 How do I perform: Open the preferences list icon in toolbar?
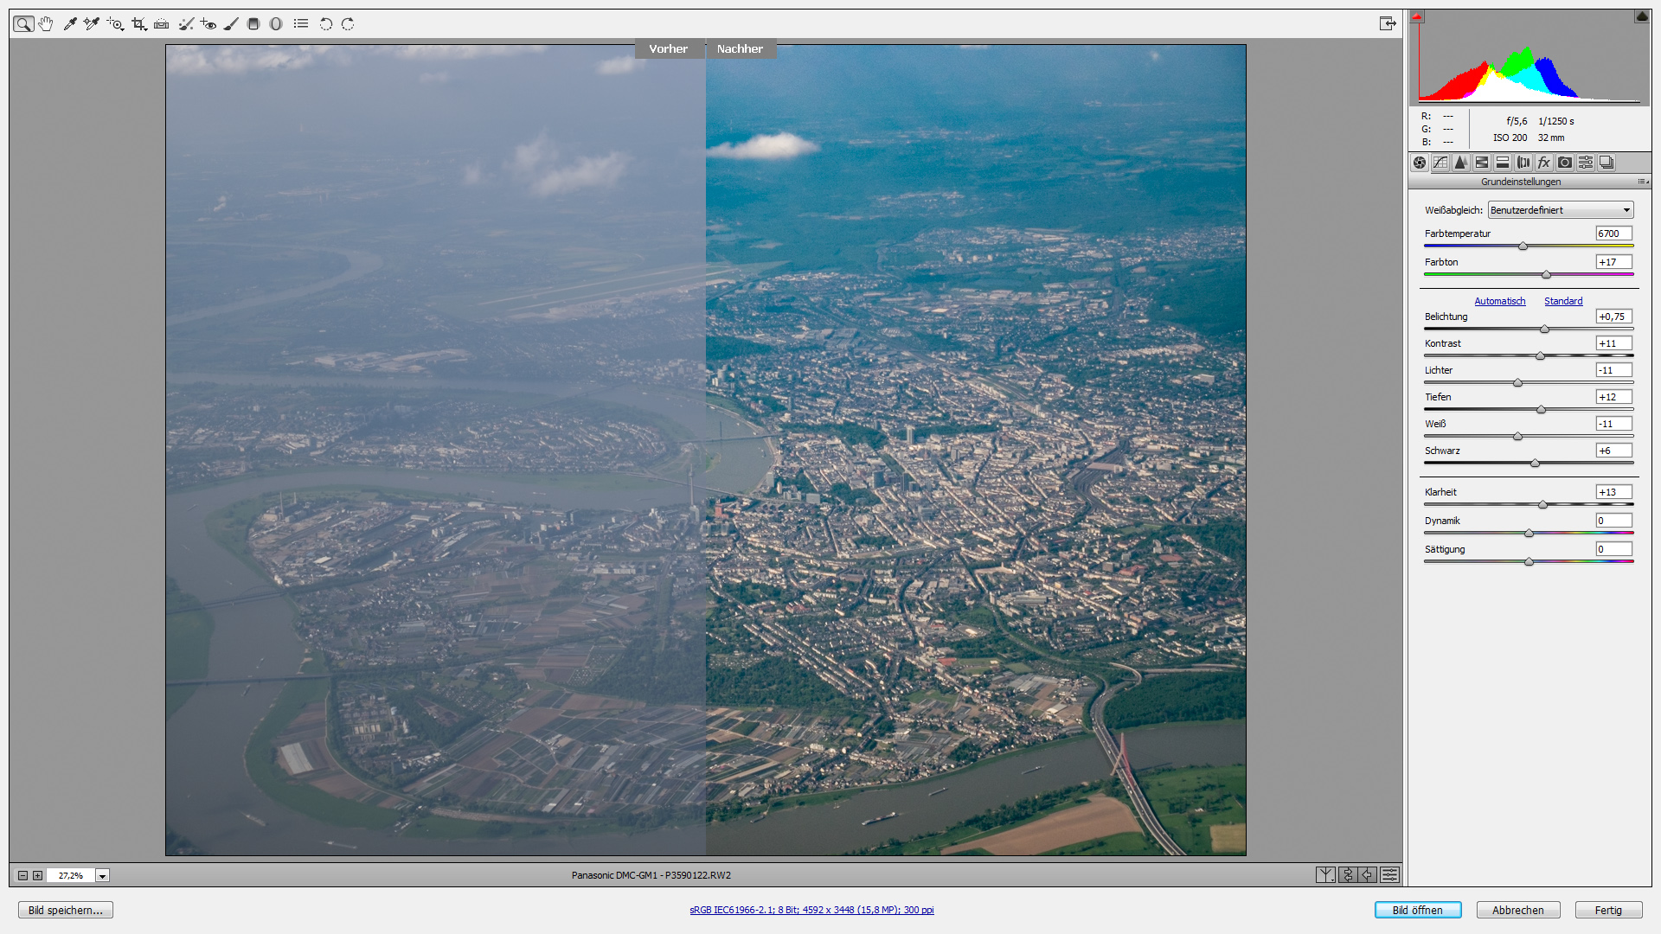click(x=301, y=24)
